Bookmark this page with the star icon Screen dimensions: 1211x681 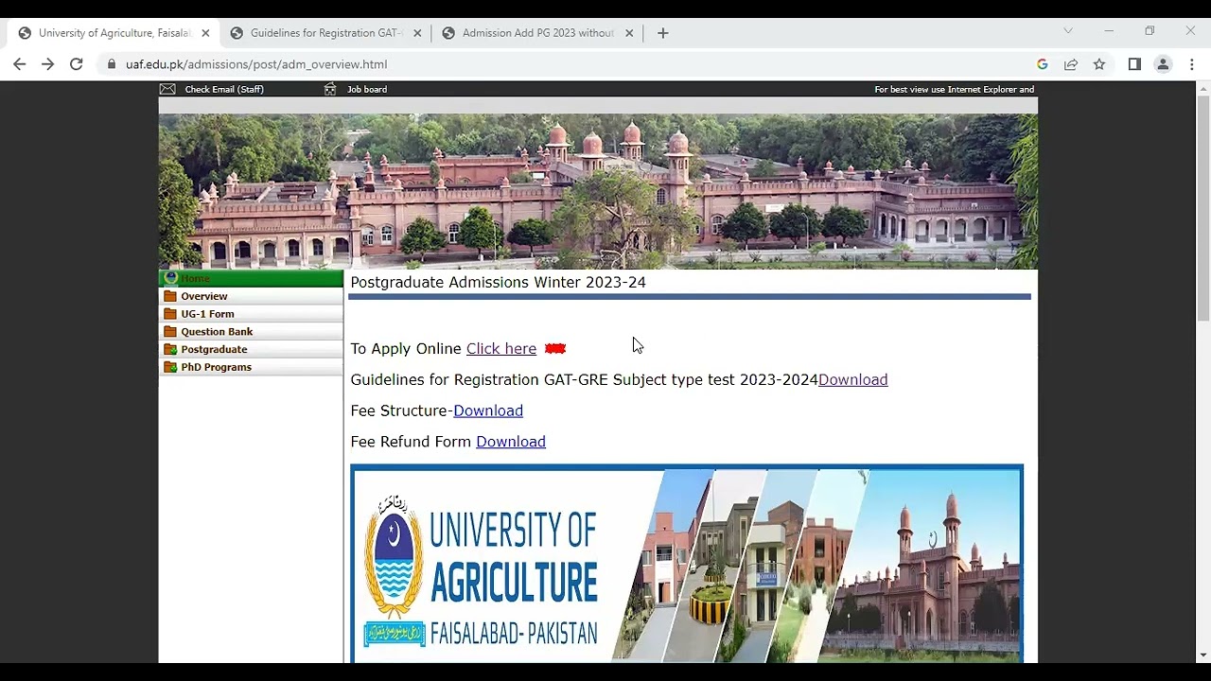(x=1099, y=64)
